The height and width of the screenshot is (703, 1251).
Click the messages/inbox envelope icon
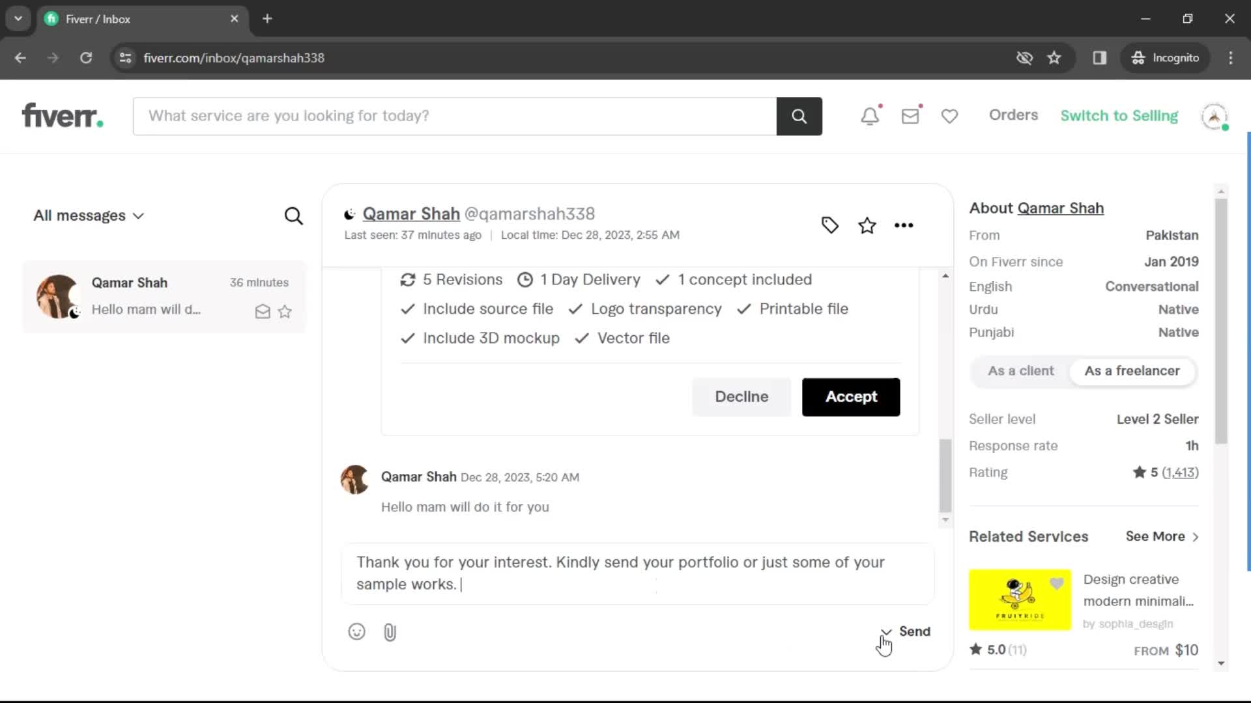coord(911,115)
